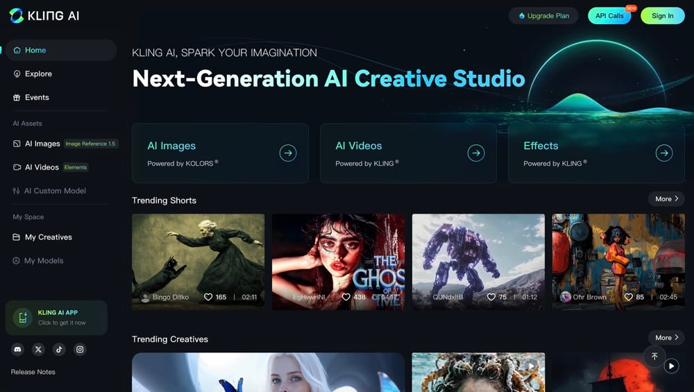Click the AI Images sidebar icon

tap(17, 144)
